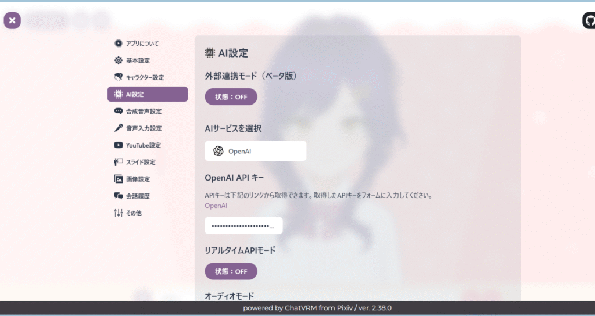This screenshot has width=595, height=316.
Task: Click the info icon beside アプリについて
Action: pos(119,44)
